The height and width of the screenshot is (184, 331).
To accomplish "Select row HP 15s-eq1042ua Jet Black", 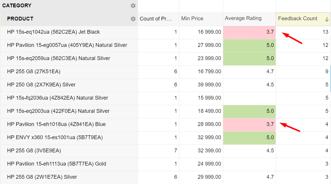I will (x=54, y=32).
